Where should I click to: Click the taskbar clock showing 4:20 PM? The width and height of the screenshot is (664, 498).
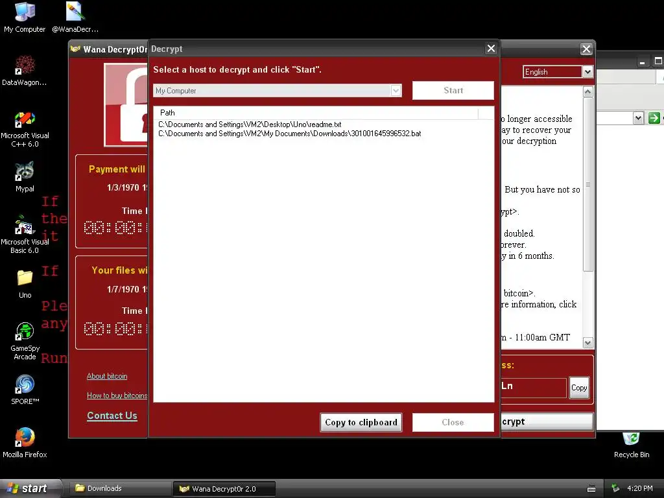640,488
